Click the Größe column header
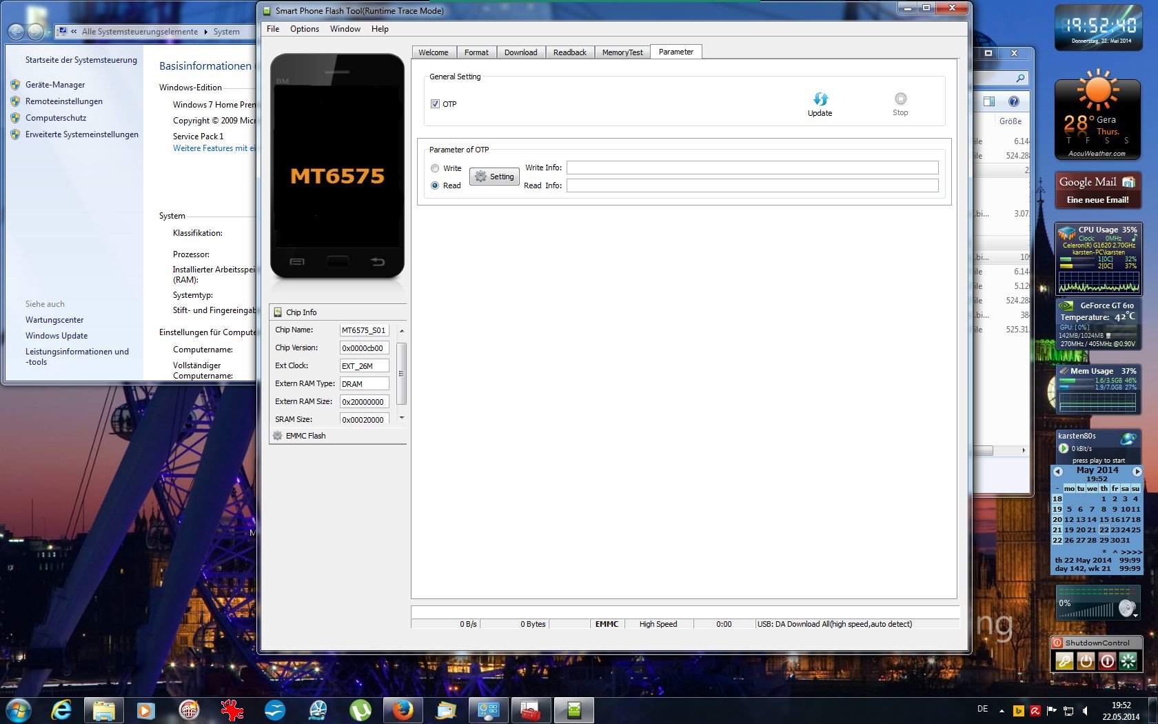Viewport: 1158px width, 724px height. (x=1010, y=121)
